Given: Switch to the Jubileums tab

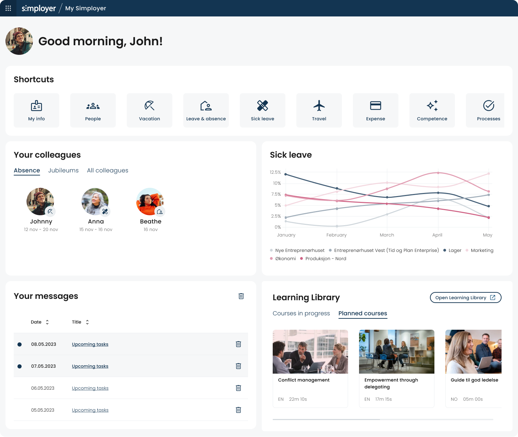Looking at the screenshot, I should click(x=63, y=170).
